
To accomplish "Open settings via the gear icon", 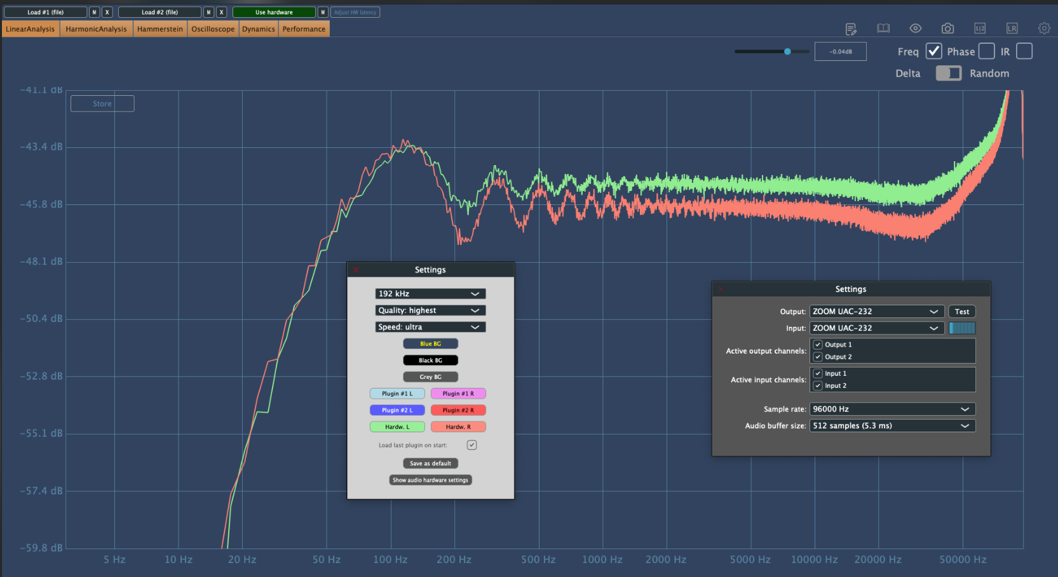I will point(1044,29).
